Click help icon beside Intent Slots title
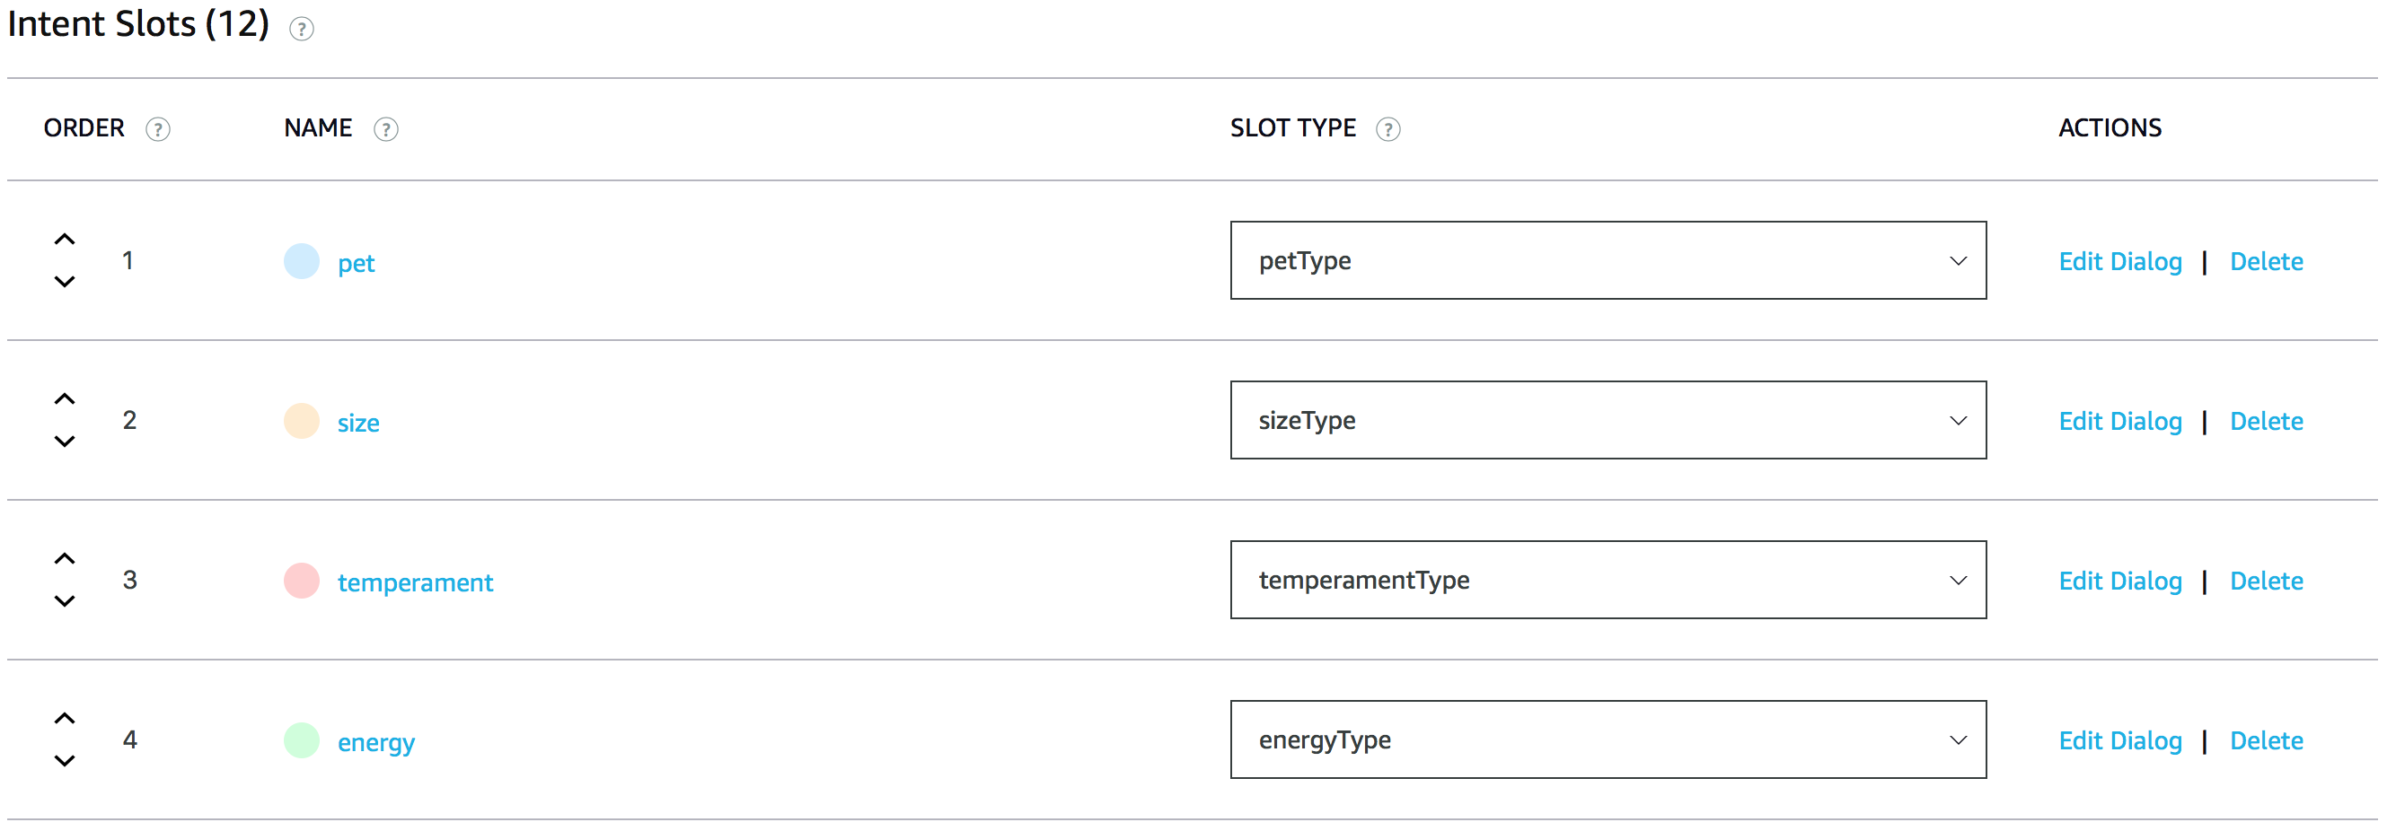The height and width of the screenshot is (831, 2396). tap(302, 29)
